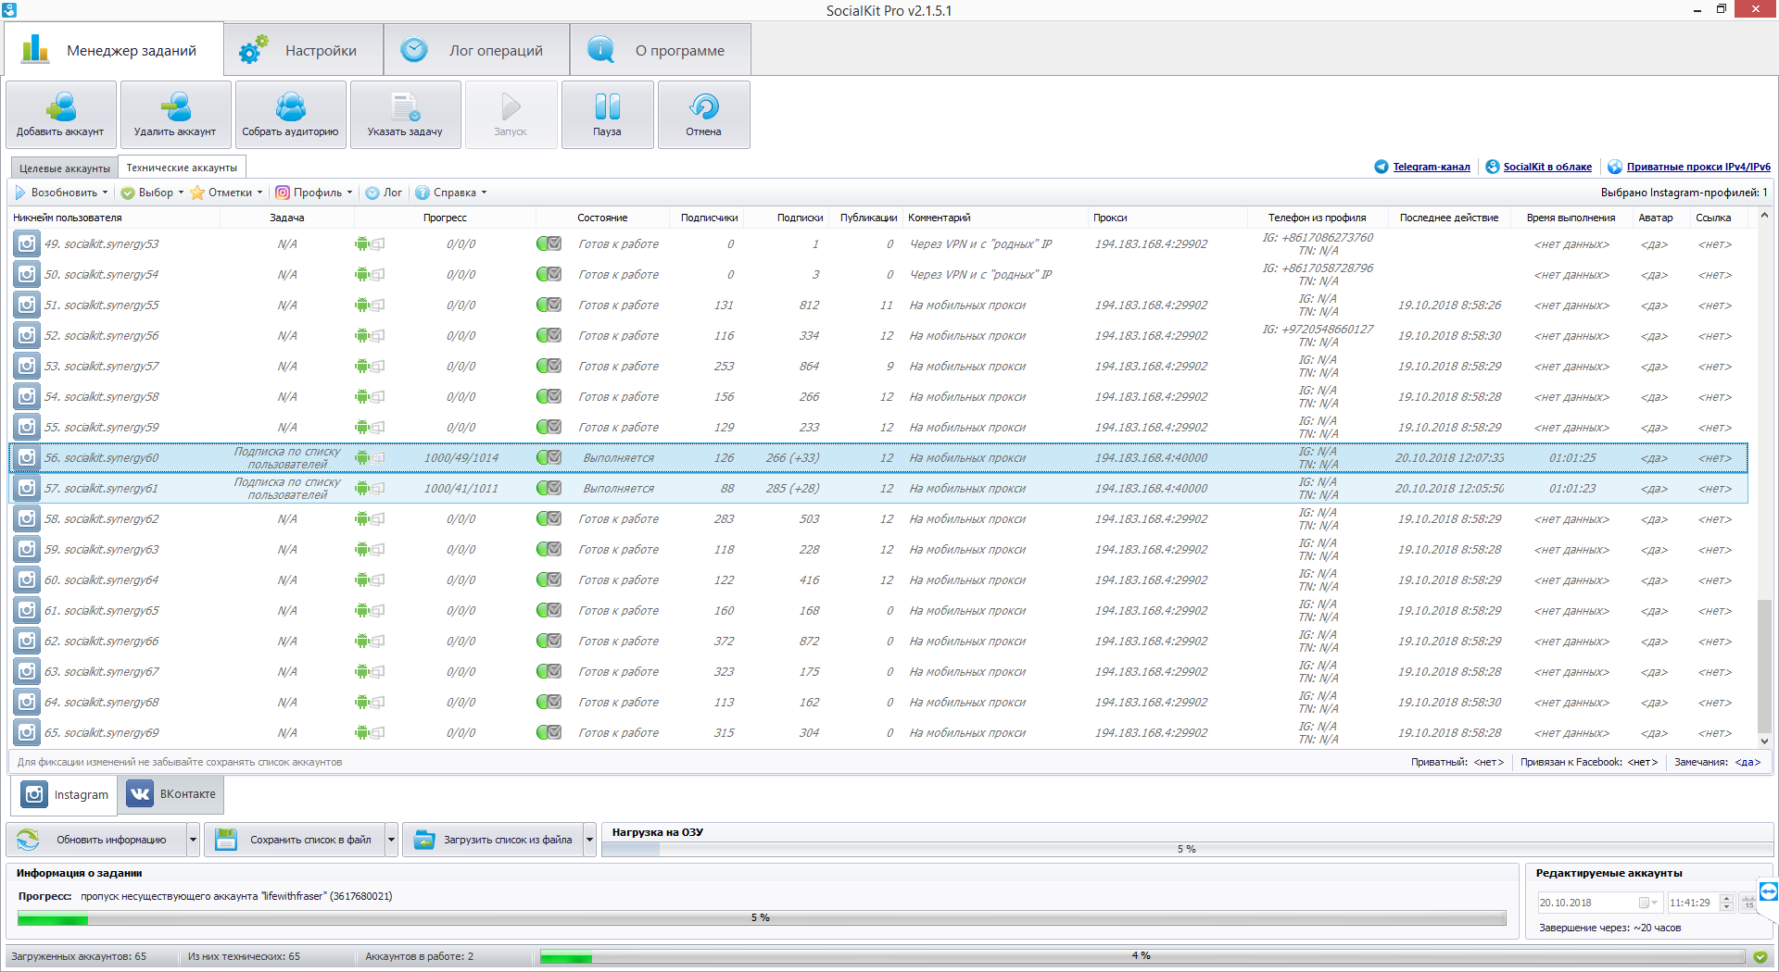Click the SocialKit cloud icon
The width and height of the screenshot is (1779, 972).
pyautogui.click(x=1493, y=167)
